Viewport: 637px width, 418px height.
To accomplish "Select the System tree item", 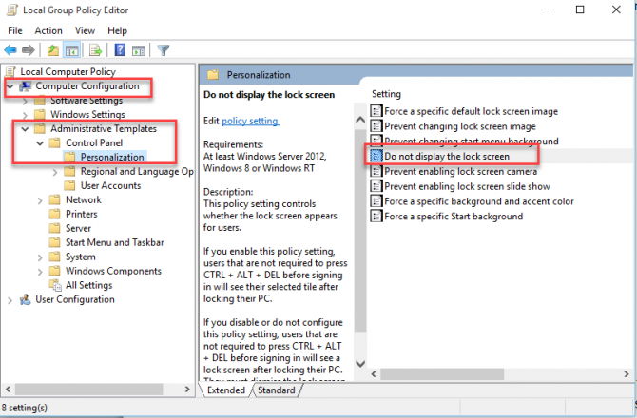I will click(81, 256).
